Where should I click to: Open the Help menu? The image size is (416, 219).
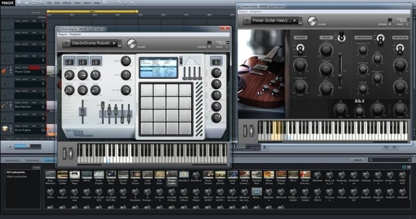coord(97,3)
